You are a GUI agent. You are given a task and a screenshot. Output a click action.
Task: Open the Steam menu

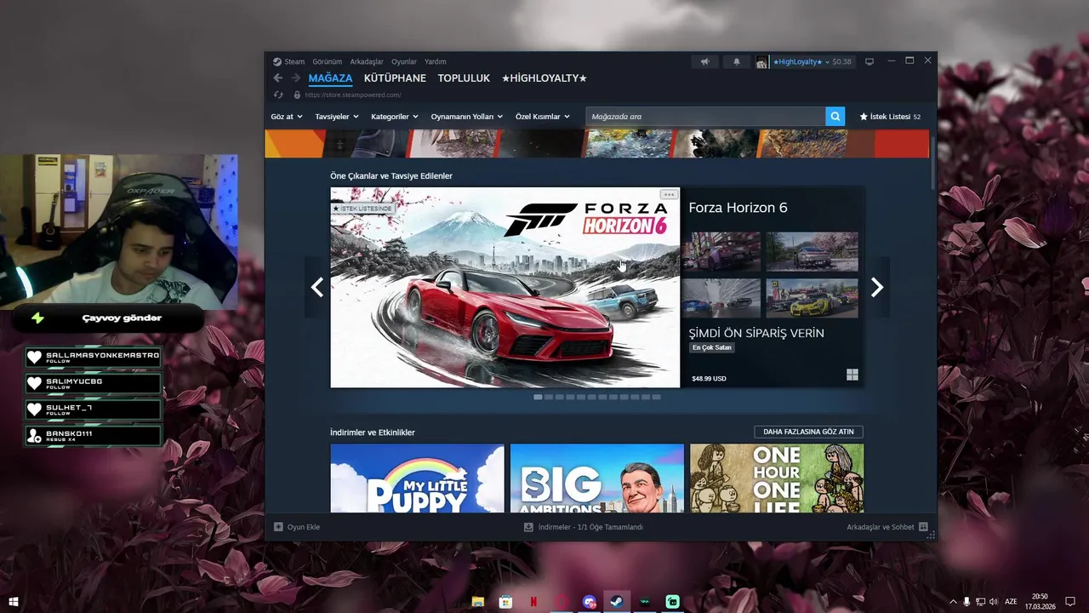(x=294, y=61)
